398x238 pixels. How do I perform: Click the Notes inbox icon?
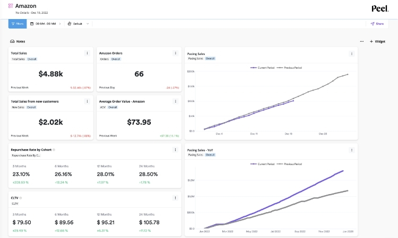point(12,41)
